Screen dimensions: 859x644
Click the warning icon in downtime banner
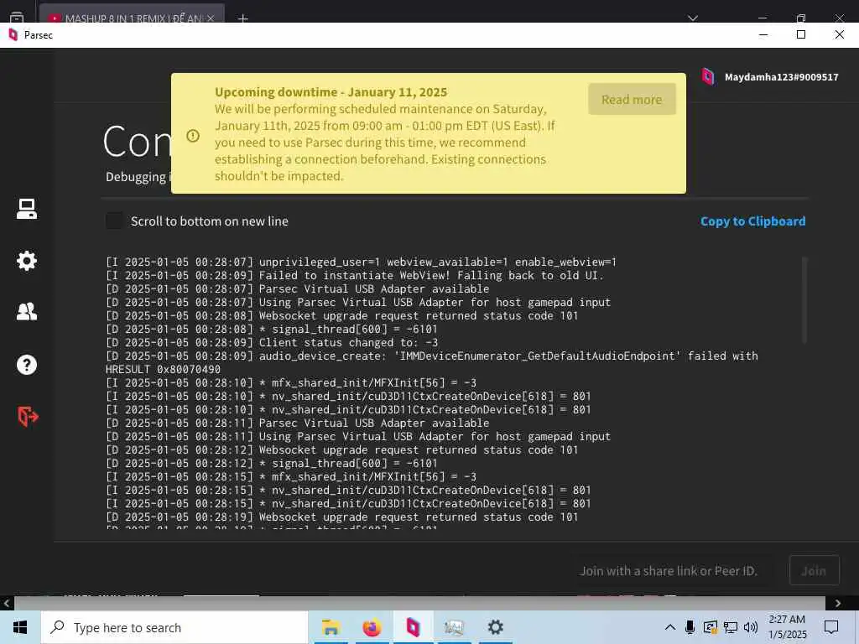click(193, 135)
